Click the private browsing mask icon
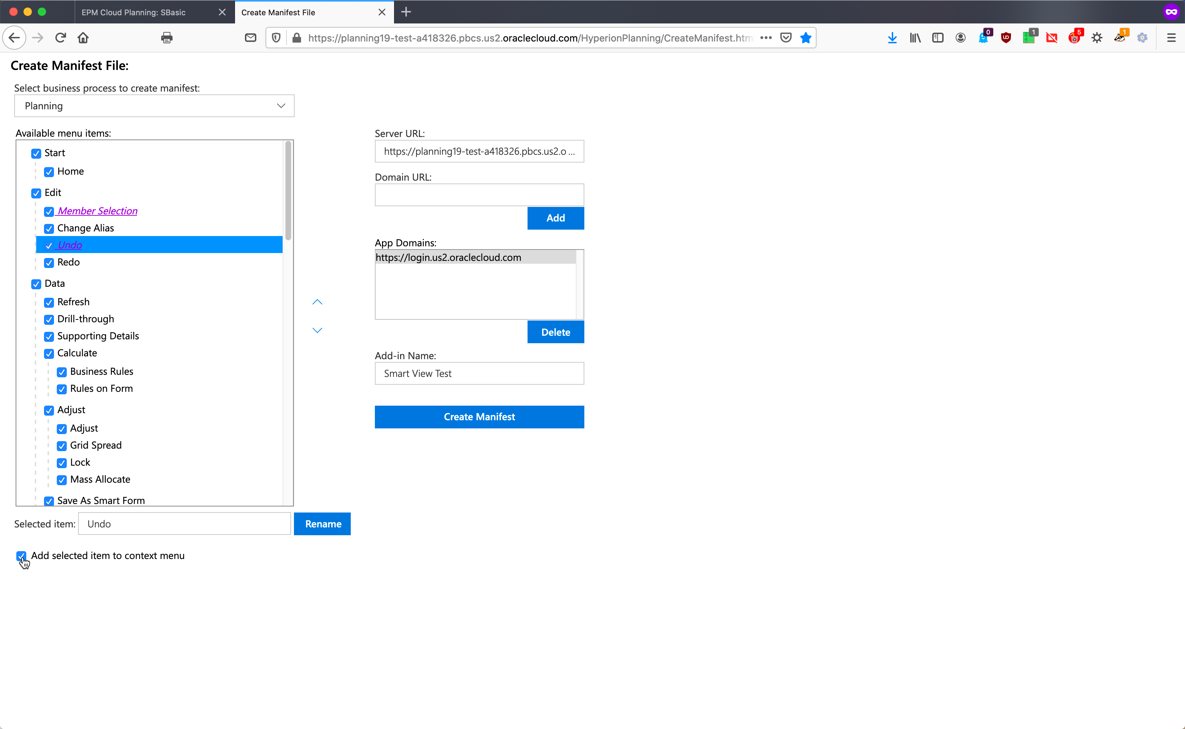The width and height of the screenshot is (1185, 729). tap(1171, 12)
